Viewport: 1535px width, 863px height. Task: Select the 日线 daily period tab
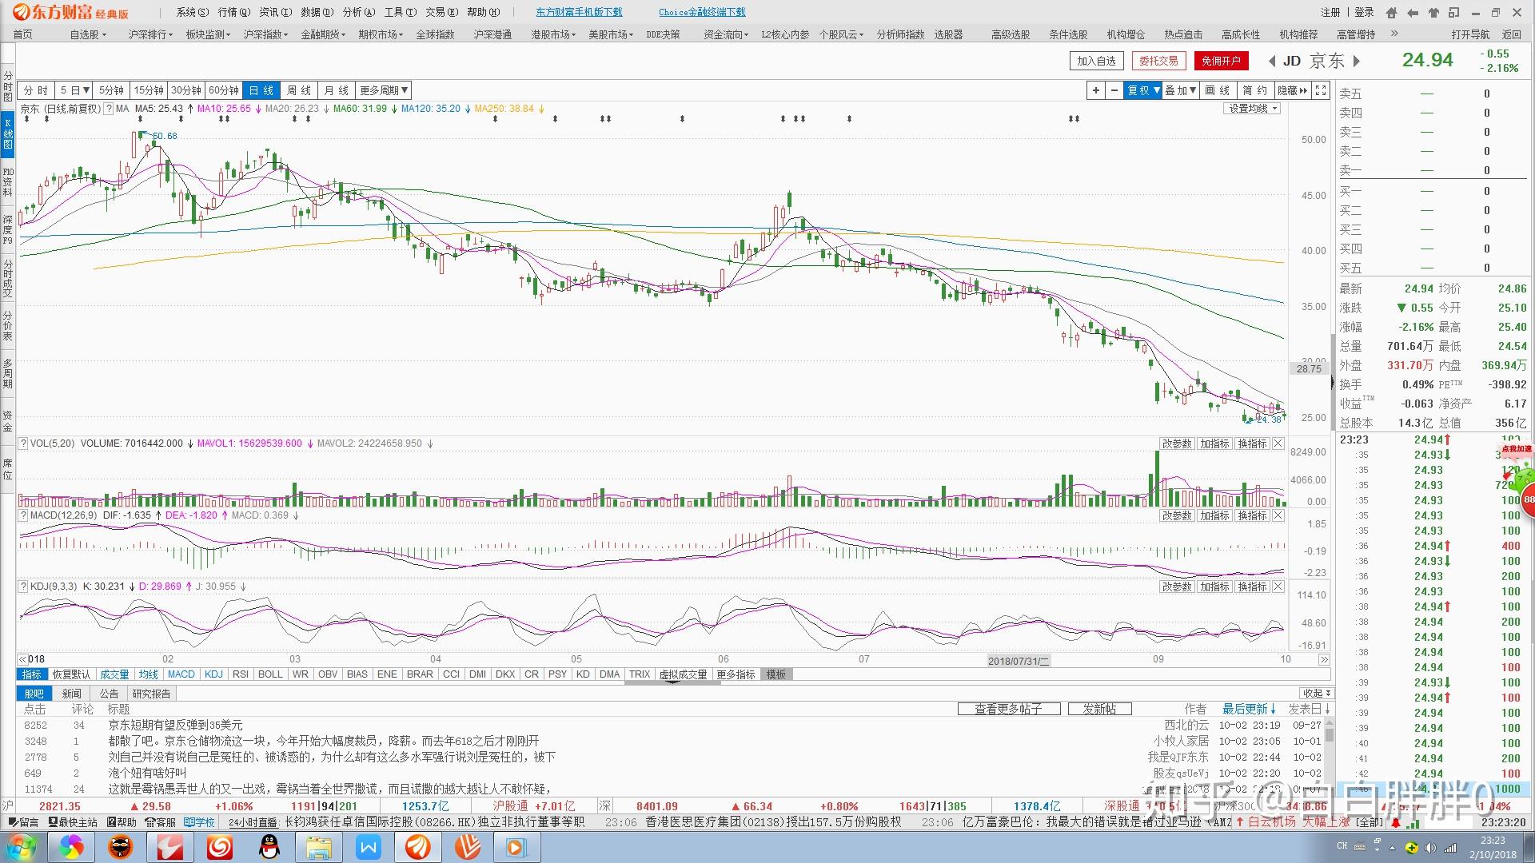point(261,90)
